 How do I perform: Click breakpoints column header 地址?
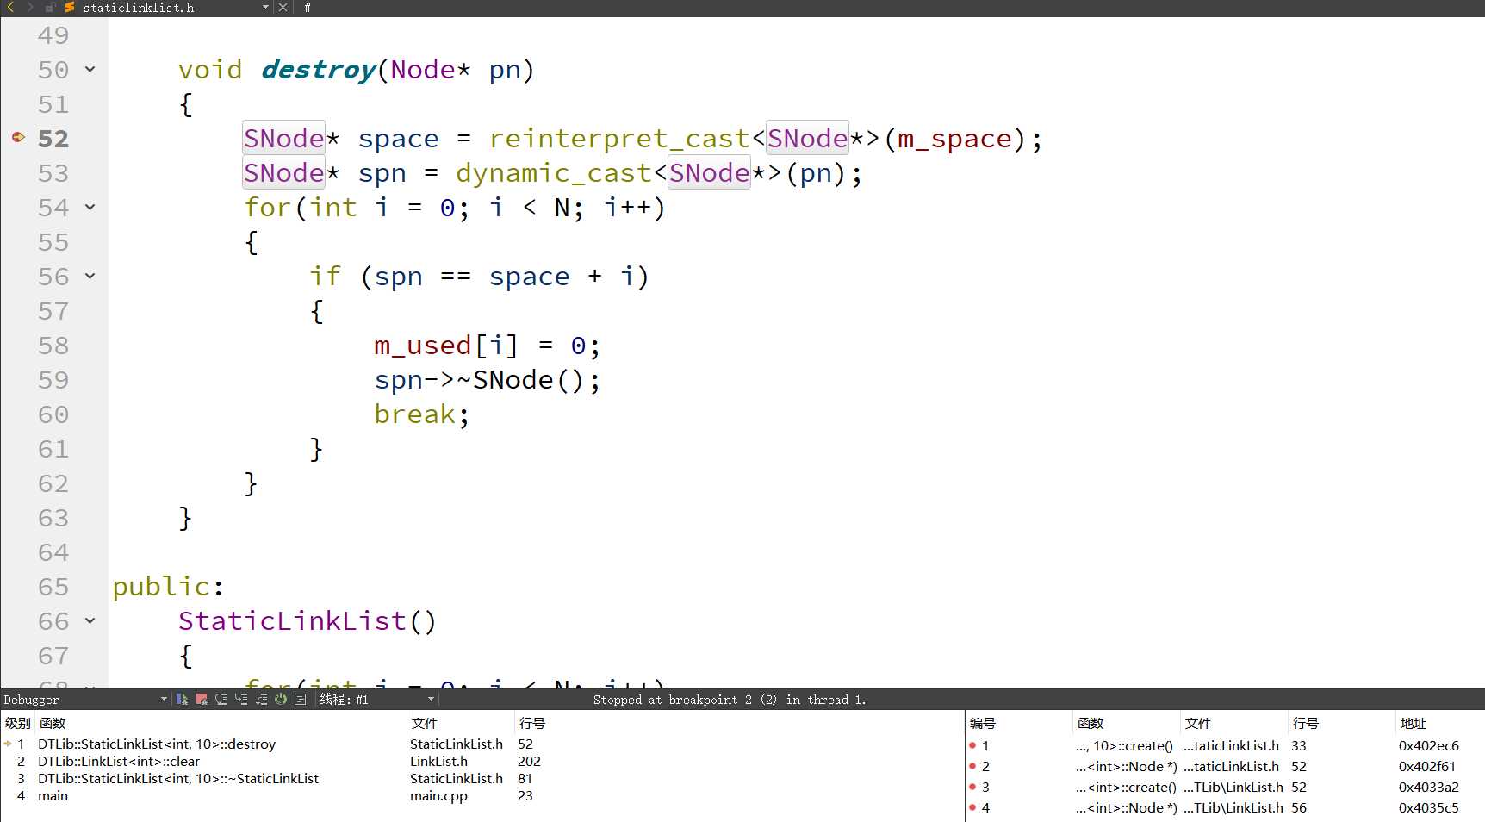click(x=1414, y=724)
